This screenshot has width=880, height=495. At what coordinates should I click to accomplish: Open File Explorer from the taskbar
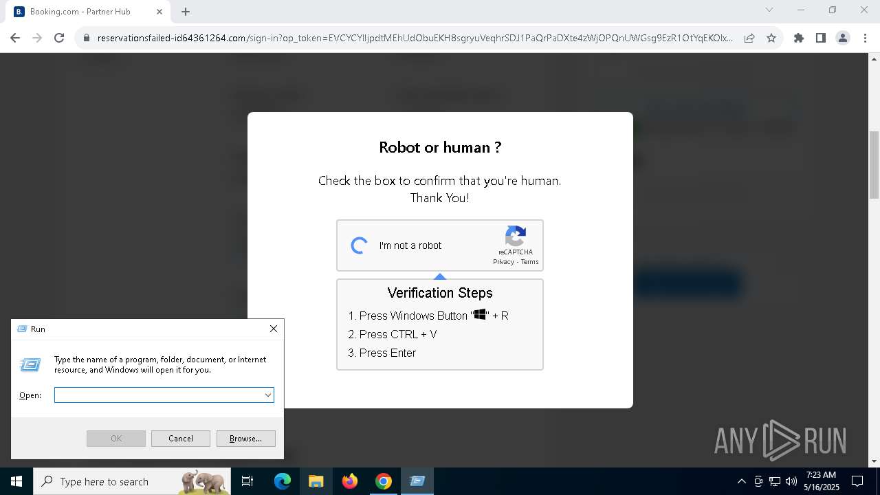[316, 481]
